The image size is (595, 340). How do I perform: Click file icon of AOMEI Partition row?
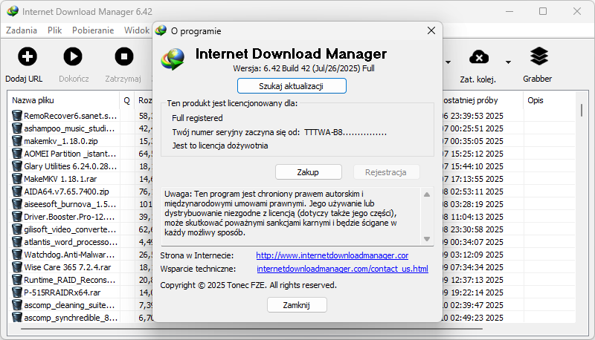[x=16, y=154]
